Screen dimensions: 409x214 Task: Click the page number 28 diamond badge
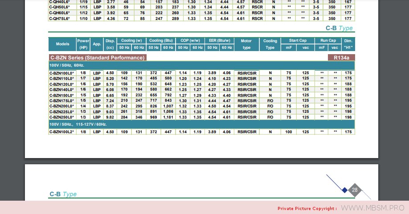(x=355, y=190)
